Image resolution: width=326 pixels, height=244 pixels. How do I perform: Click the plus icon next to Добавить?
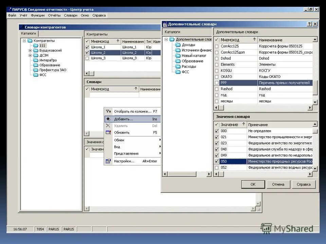(108, 119)
